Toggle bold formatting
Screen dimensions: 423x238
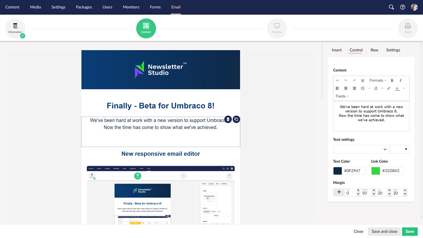392,80
